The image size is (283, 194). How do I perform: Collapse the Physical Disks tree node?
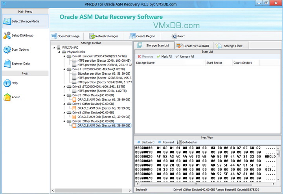pyautogui.click(x=59, y=52)
